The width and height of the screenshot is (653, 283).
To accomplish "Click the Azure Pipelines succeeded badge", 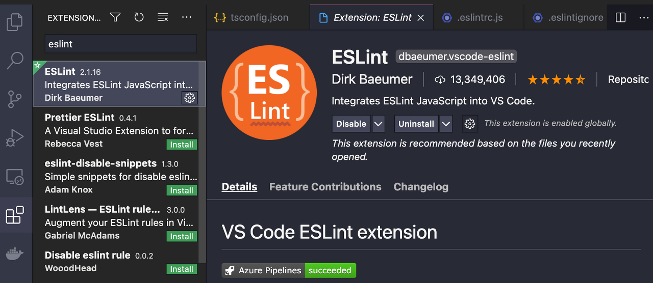I will 289,270.
